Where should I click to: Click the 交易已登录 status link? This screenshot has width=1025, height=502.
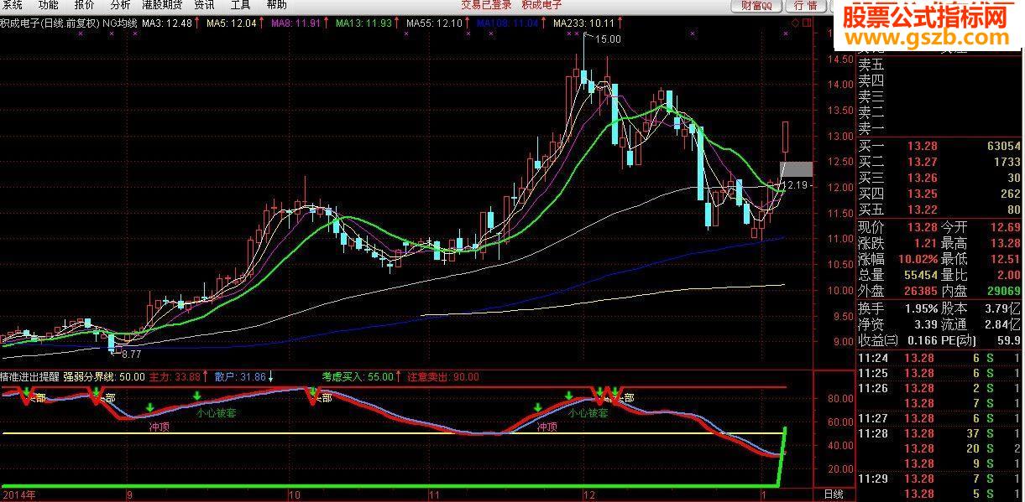point(486,5)
